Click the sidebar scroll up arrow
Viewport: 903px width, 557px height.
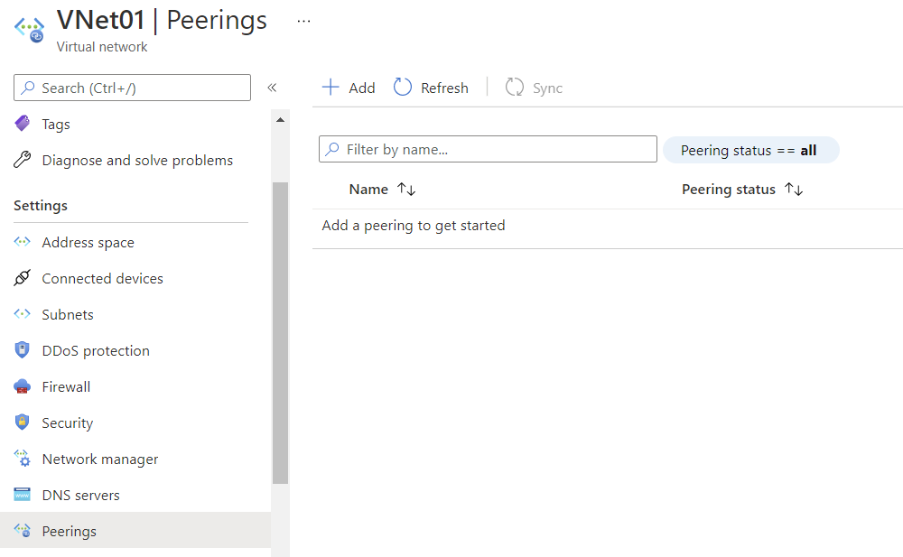(x=281, y=120)
